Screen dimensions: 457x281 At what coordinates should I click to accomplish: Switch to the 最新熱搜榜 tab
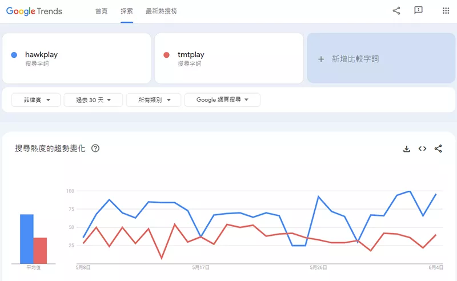(x=161, y=11)
